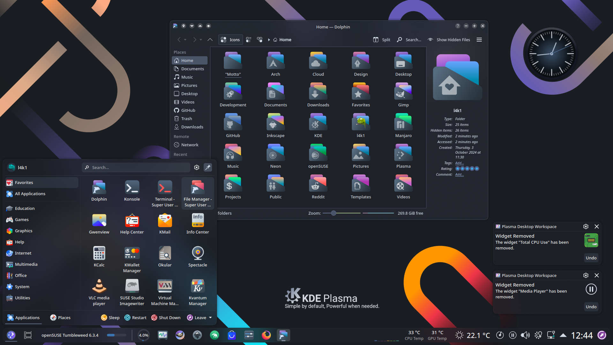
Task: Select the All Applications category
Action: point(42,194)
